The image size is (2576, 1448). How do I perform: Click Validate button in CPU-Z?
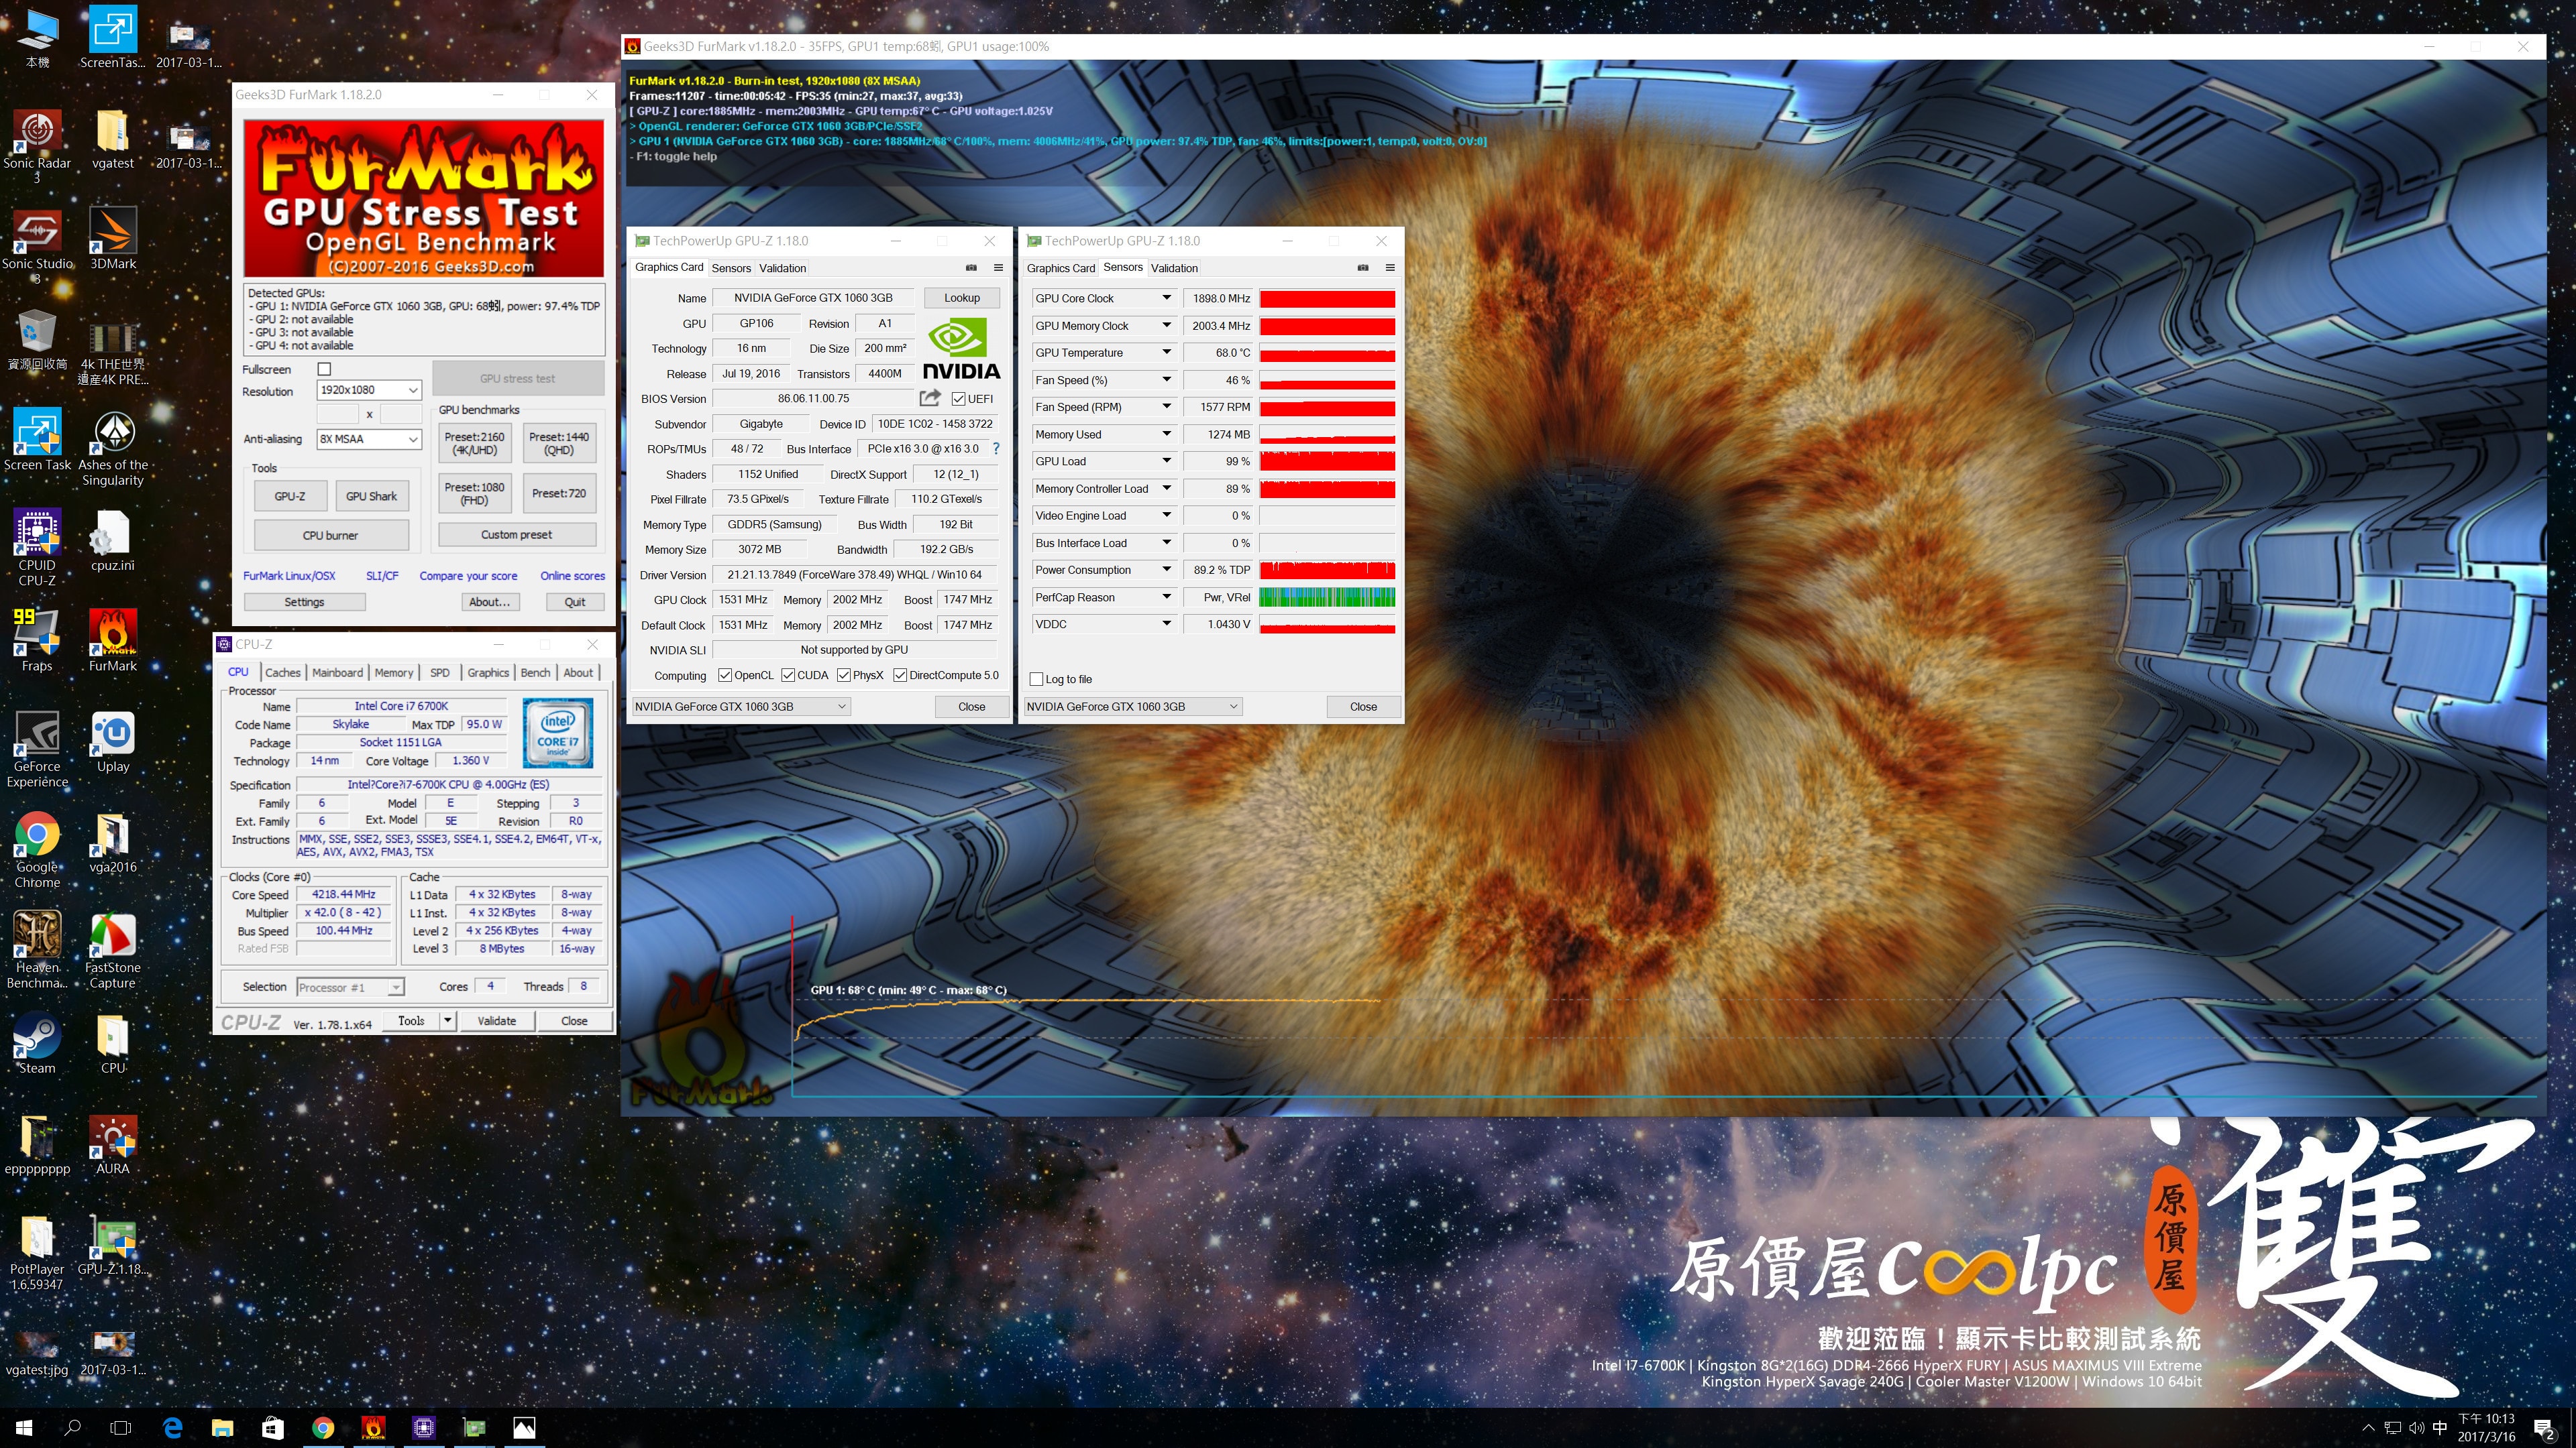click(x=496, y=1020)
